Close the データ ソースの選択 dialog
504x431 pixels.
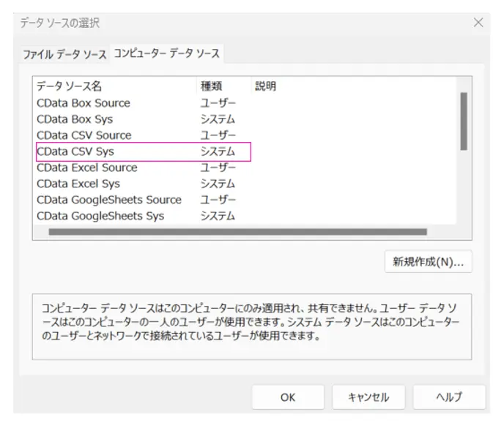click(478, 23)
